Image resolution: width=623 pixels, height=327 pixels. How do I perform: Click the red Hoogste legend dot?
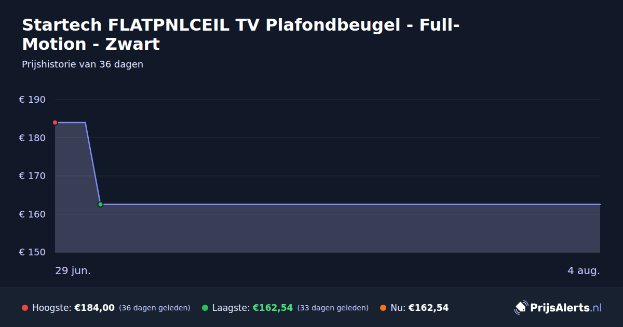coord(25,308)
